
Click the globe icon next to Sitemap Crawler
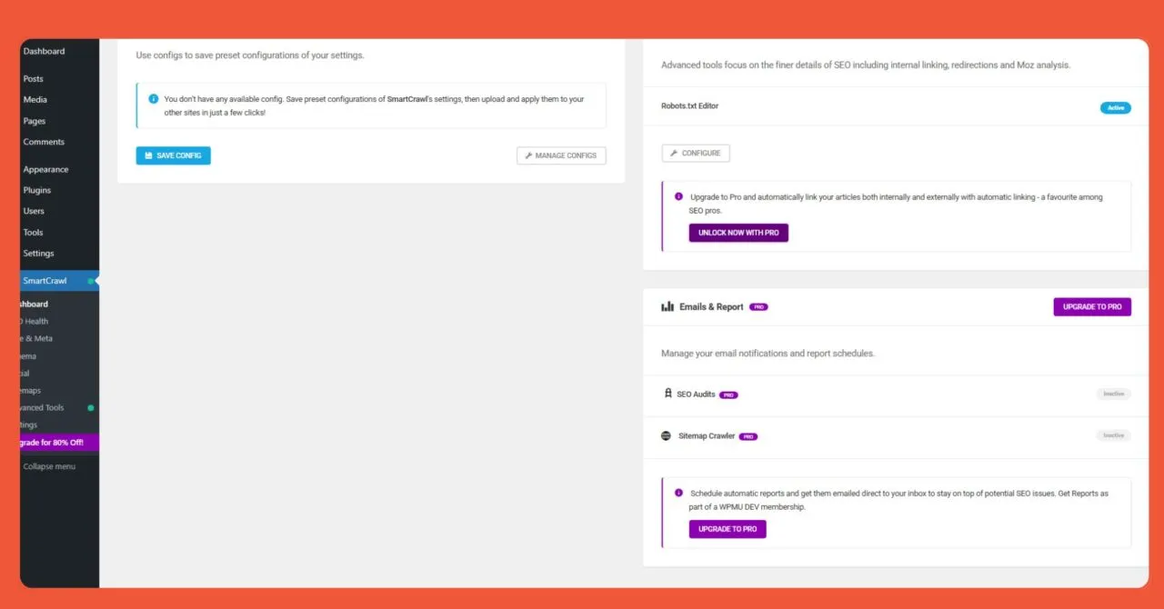pyautogui.click(x=667, y=435)
